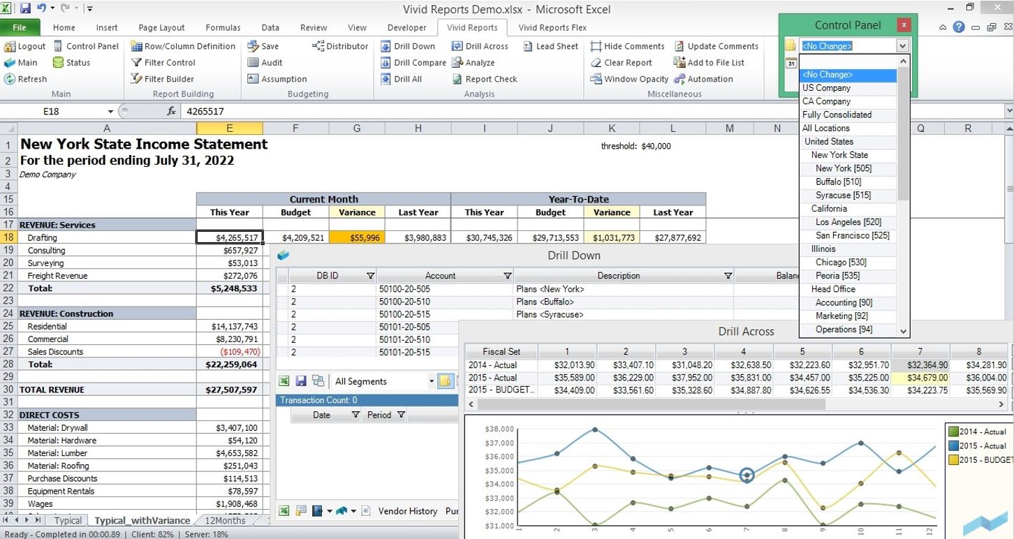Toggle Hide Comments in Miscellaneous group

596,47
